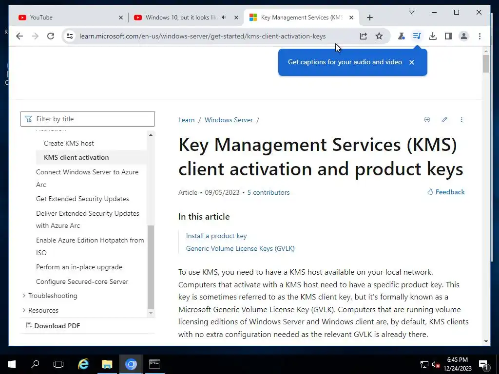Click the network tray icon
This screenshot has height=374, width=499.
tap(424, 364)
